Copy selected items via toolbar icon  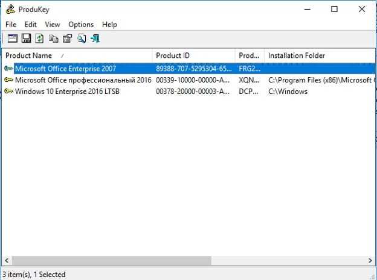tap(53, 39)
